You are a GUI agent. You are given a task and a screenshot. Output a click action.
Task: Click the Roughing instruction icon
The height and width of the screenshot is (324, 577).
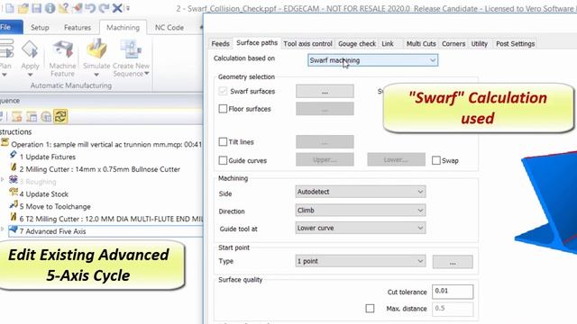point(14,180)
